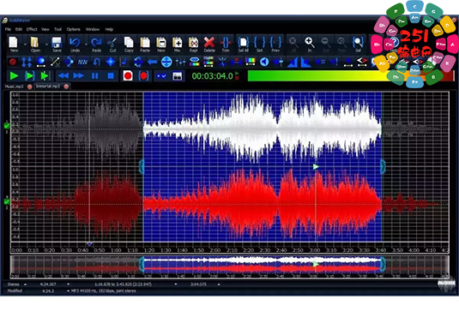459x311 pixels.
Task: Open the View menu
Action: 45,29
